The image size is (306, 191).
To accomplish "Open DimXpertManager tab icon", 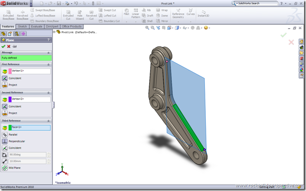I will point(23,34).
